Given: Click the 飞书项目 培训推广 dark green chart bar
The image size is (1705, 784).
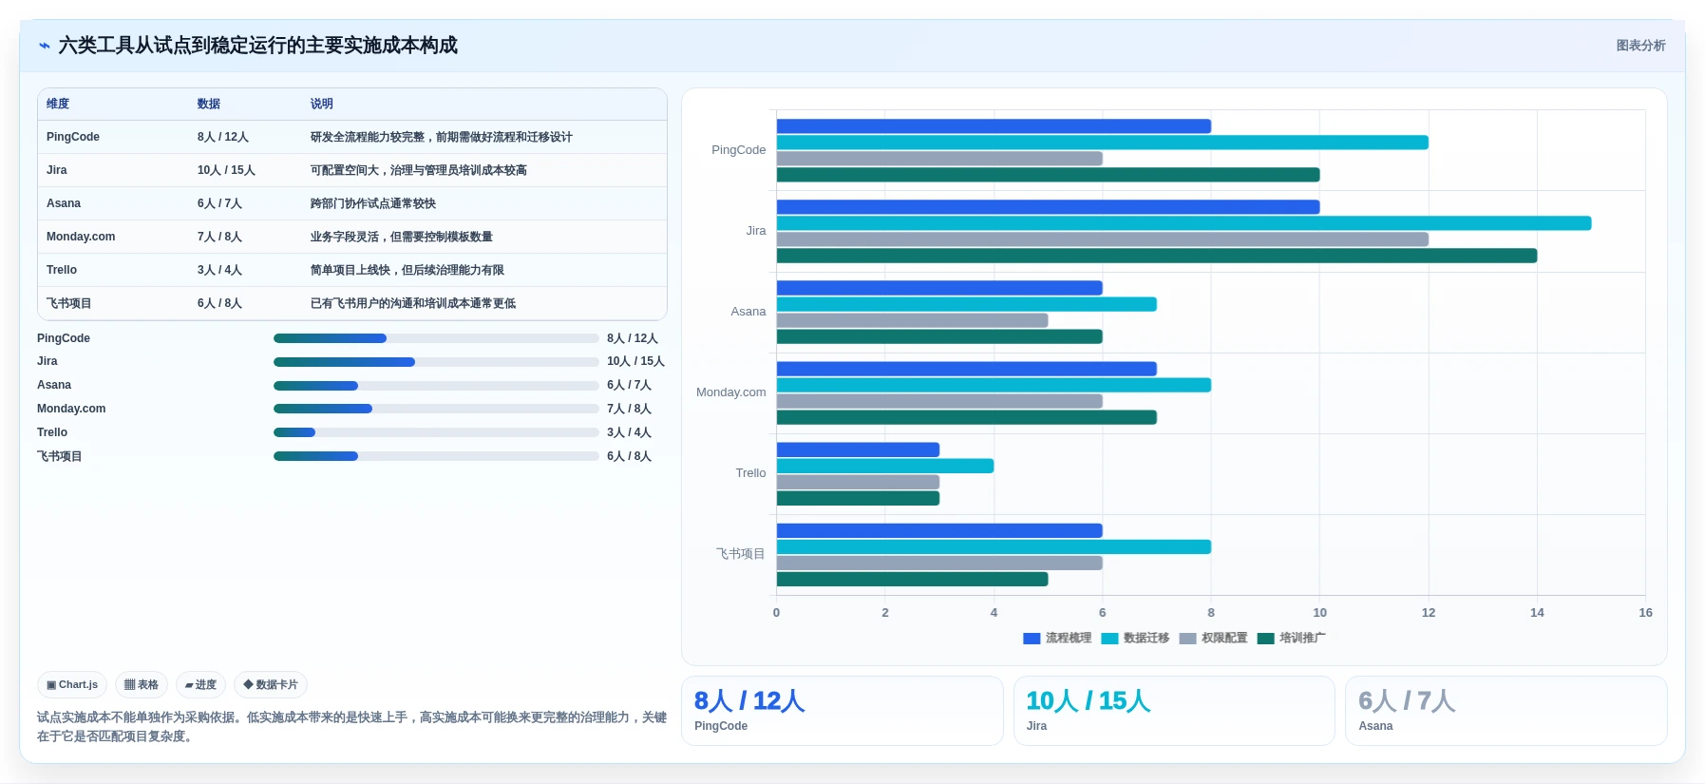Looking at the screenshot, I should 912,579.
